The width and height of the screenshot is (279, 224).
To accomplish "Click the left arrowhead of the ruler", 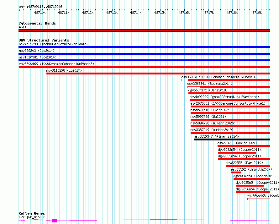I will point(19,10).
